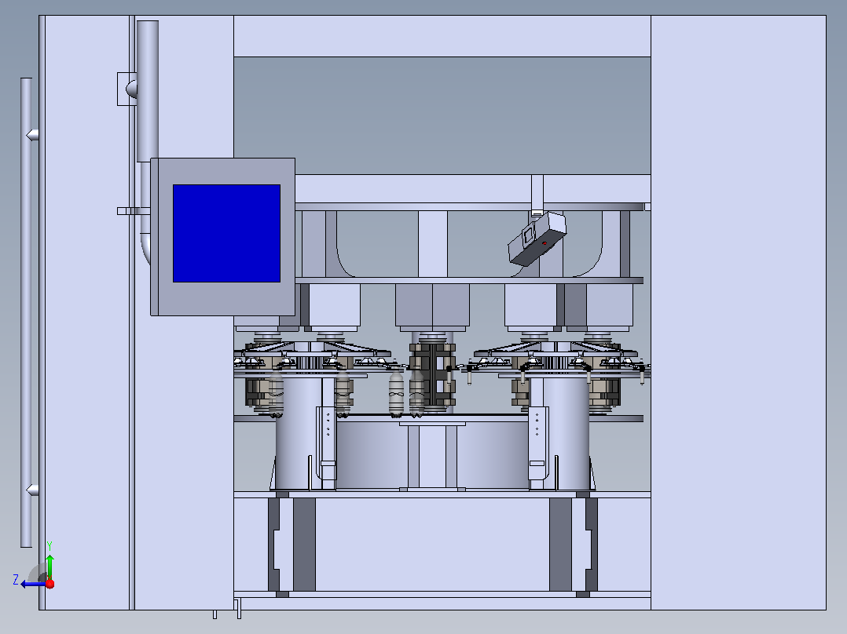
Task: Select the wide base panel between the dark legs
Action: tap(432, 545)
